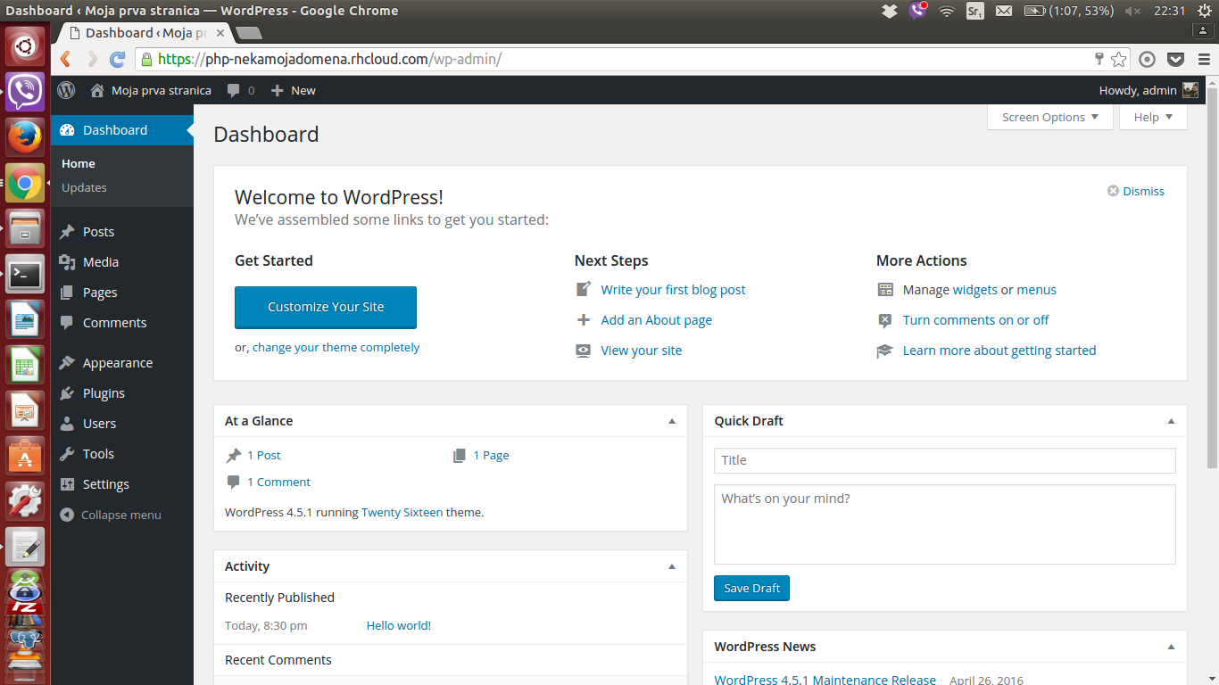Click the home icon beside Moja prva stranica

(96, 90)
